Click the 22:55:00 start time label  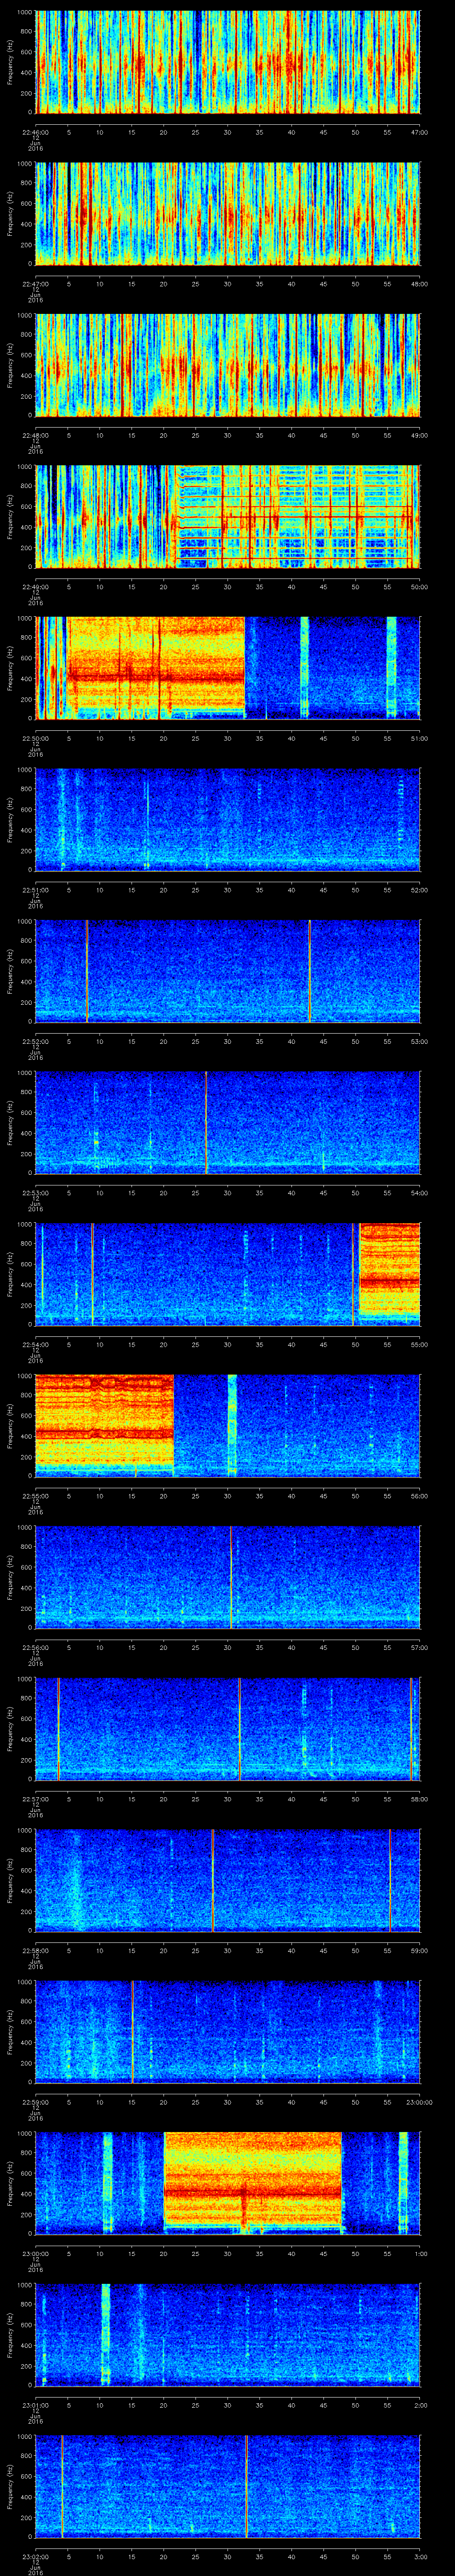(35, 1496)
